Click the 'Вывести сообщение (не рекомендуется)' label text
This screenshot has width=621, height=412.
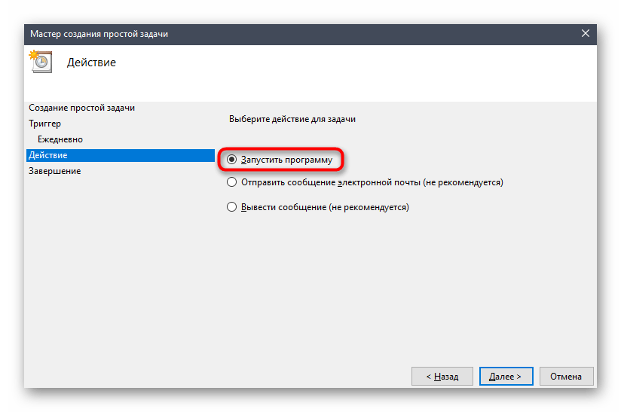324,207
